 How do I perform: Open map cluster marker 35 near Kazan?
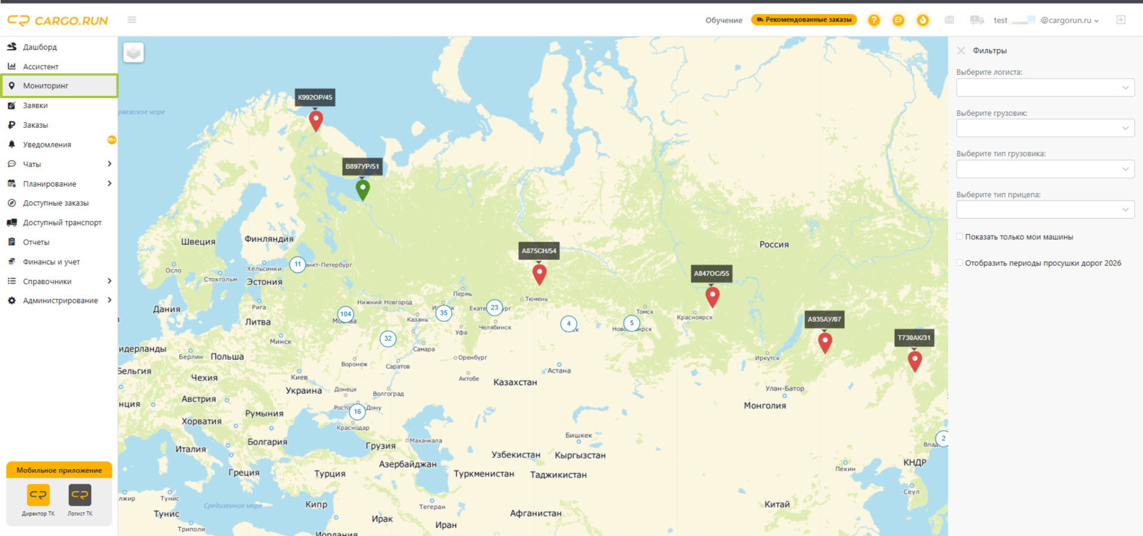443,313
